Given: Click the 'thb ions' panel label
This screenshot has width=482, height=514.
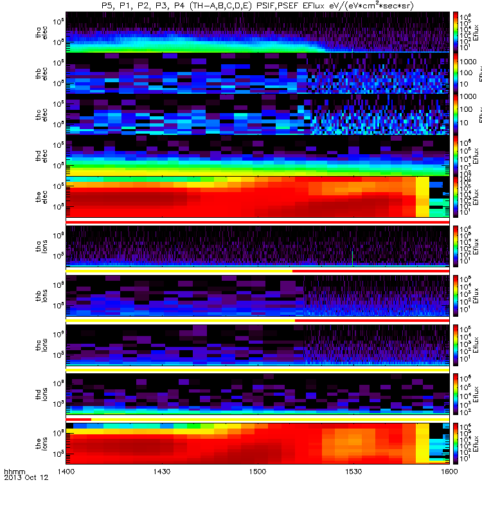Looking at the screenshot, I should click(41, 296).
